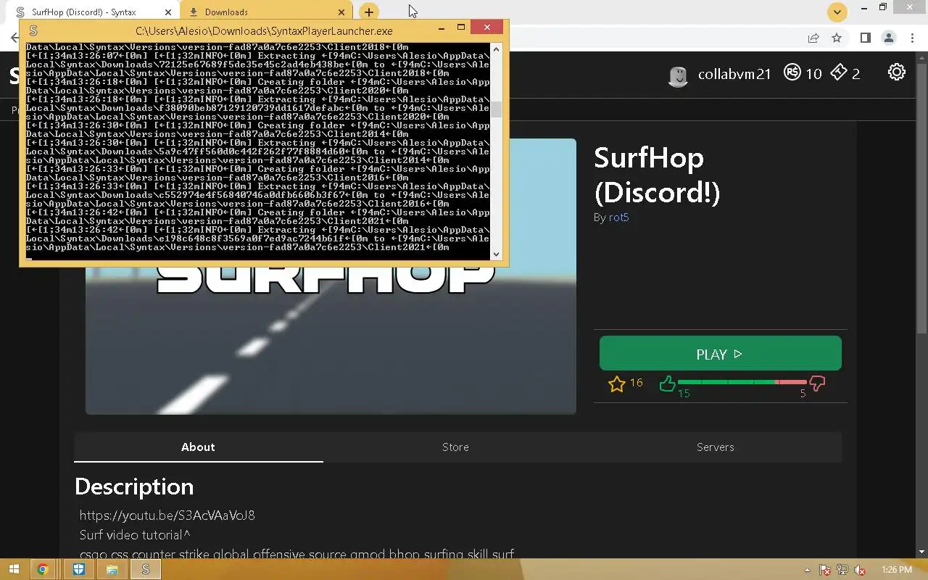Click the youtu.be/S3AcVAaVoJ8 description text

pos(167,515)
